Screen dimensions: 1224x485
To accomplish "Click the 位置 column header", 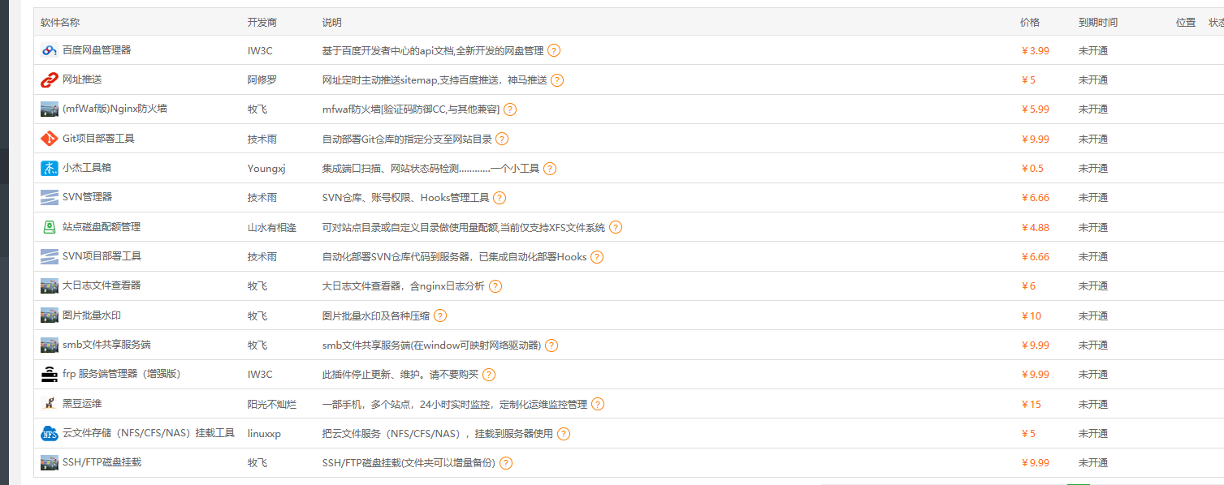I will point(1186,22).
